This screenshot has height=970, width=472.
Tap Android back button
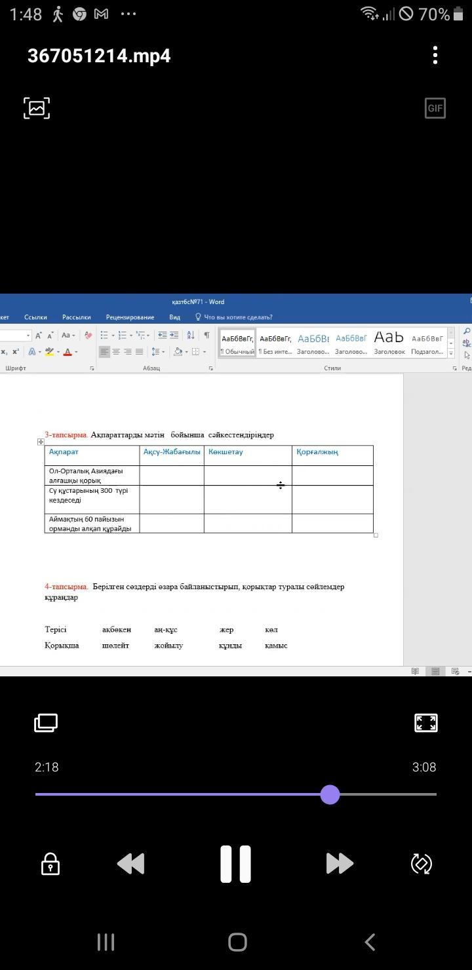[x=370, y=942]
